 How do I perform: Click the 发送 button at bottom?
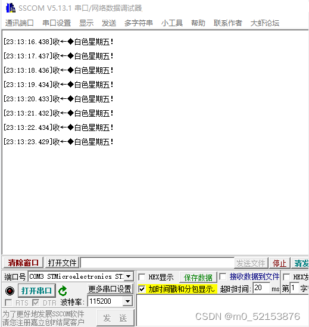pyautogui.click(x=116, y=318)
